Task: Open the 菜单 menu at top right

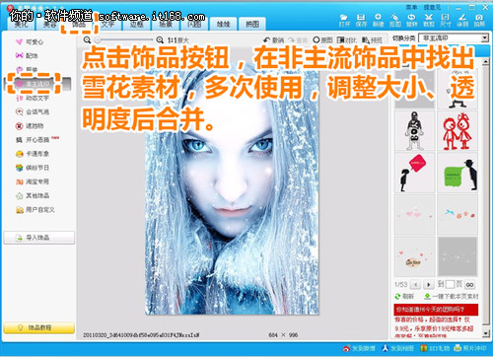Action: point(411,7)
